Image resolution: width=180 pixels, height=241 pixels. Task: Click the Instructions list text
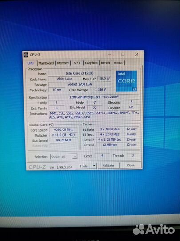point(94,115)
